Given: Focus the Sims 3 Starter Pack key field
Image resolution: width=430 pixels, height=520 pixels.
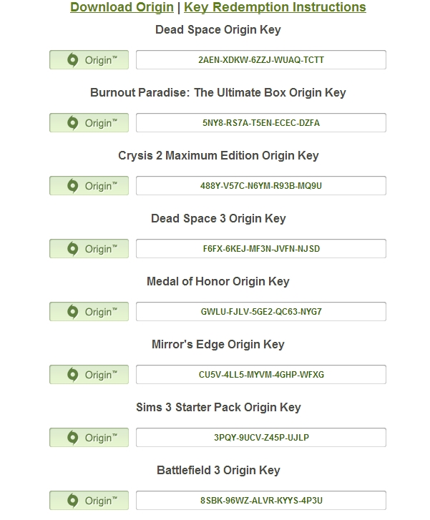Looking at the screenshot, I should [x=261, y=438].
